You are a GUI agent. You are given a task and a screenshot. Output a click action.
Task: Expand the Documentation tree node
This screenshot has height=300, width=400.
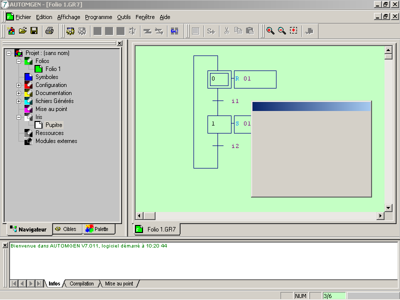pos(19,93)
